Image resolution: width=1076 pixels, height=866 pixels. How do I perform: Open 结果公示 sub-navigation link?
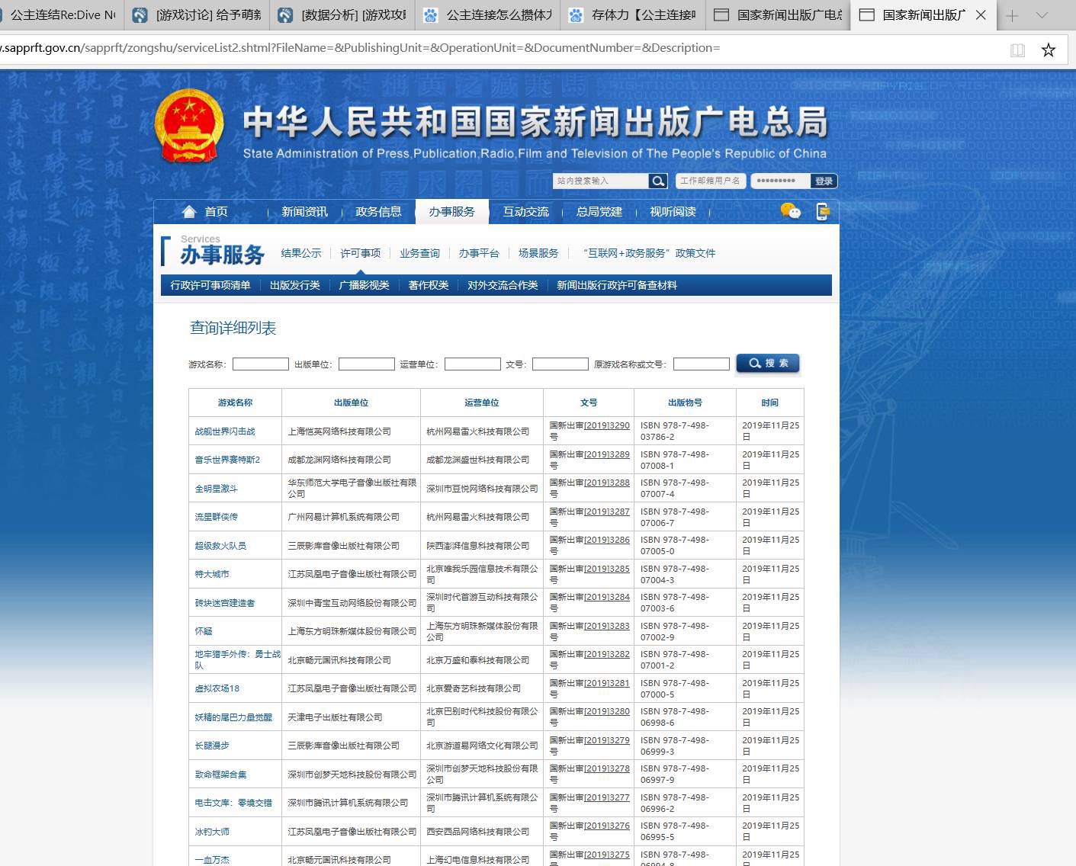click(x=301, y=253)
